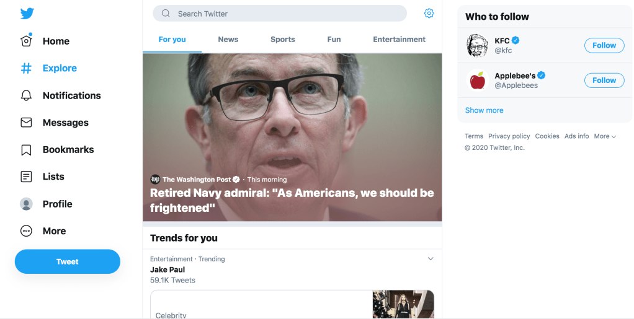This screenshot has width=634, height=319.
Task: Follow the Applebee's account
Action: [604, 80]
